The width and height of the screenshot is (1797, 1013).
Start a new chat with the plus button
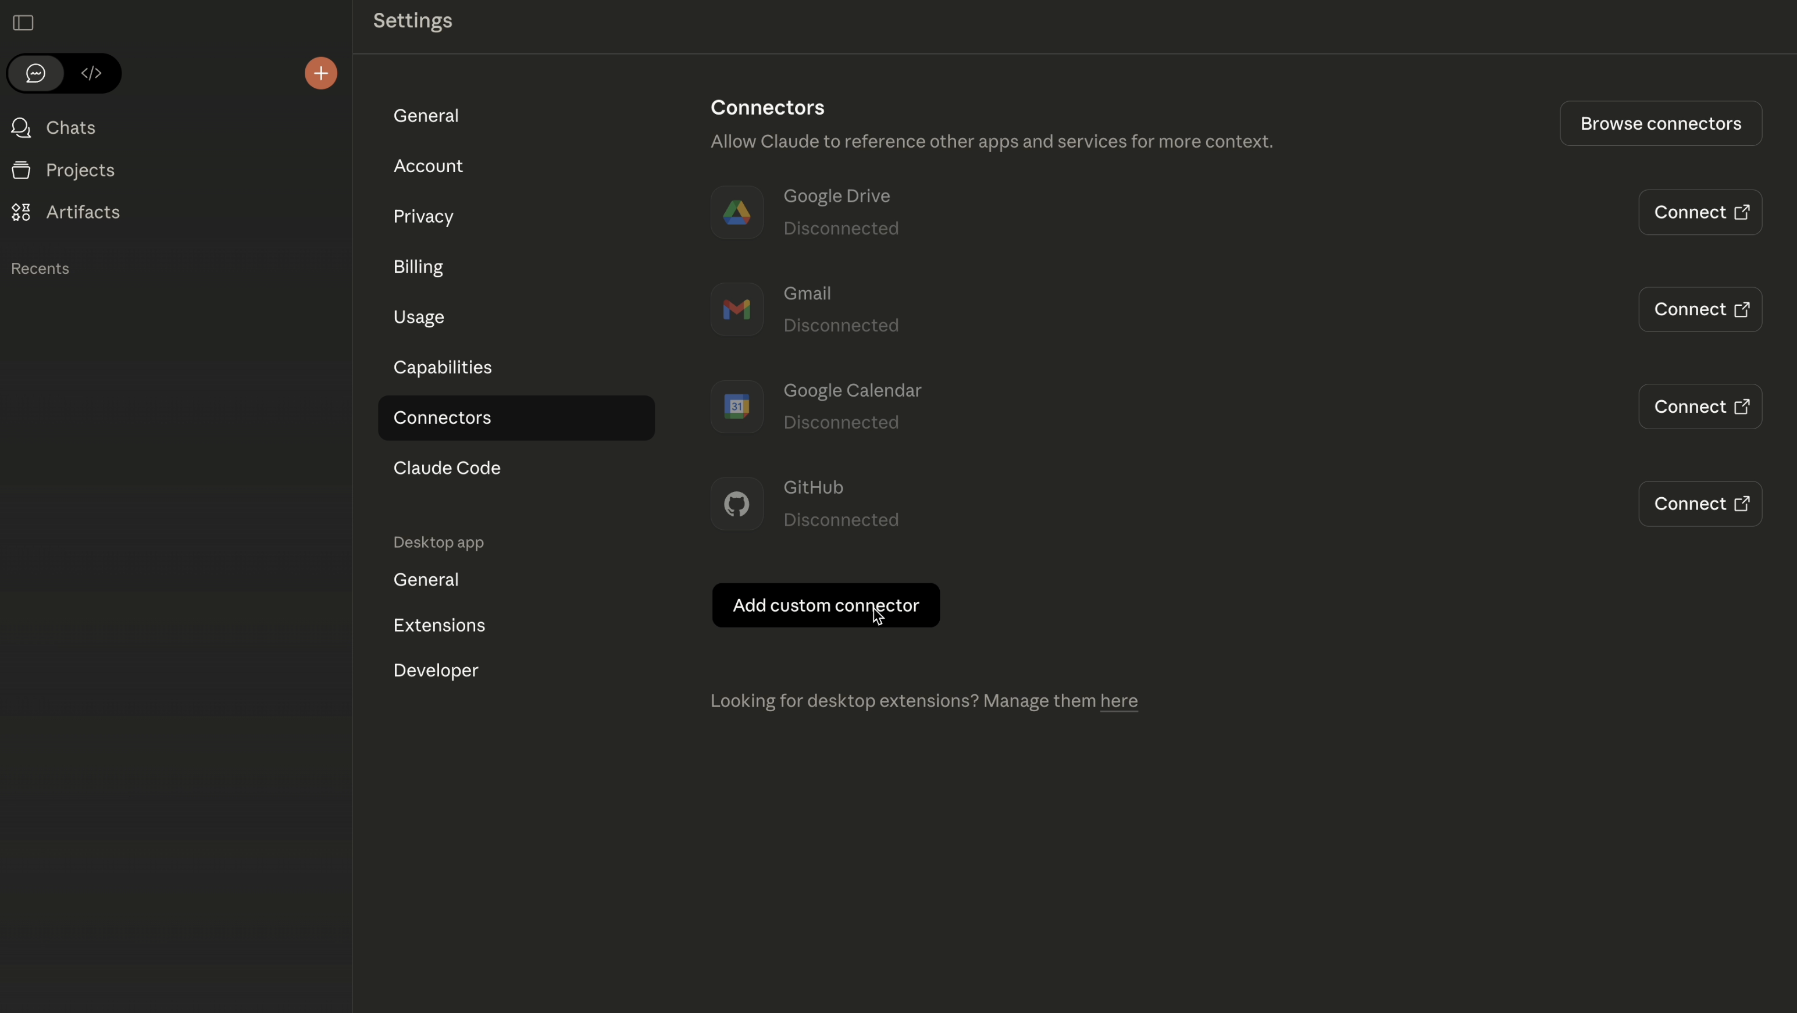[x=321, y=73]
